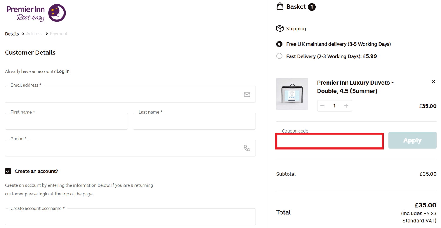Click the Create an account label text
441x228 pixels.
click(x=36, y=171)
